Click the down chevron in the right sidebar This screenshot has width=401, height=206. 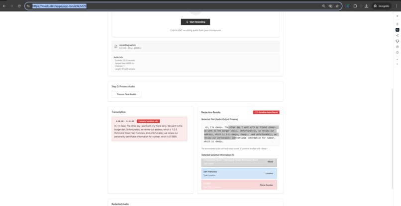tap(397, 64)
